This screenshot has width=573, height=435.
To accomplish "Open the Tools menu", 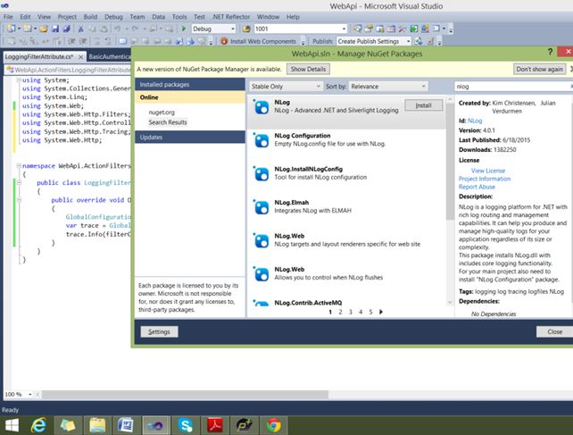I will point(179,17).
